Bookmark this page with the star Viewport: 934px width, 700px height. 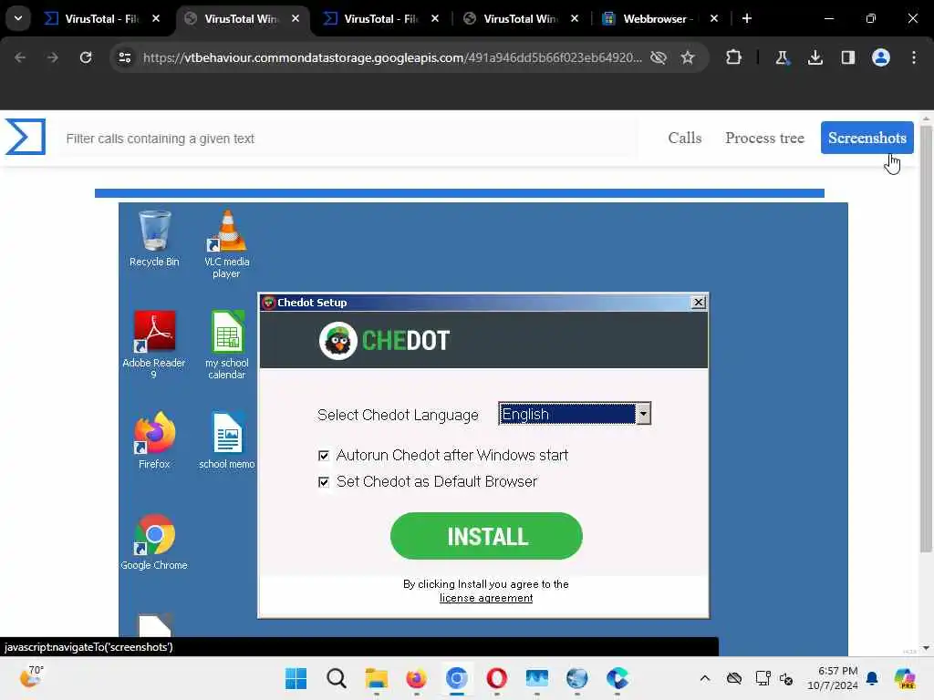[688, 57]
